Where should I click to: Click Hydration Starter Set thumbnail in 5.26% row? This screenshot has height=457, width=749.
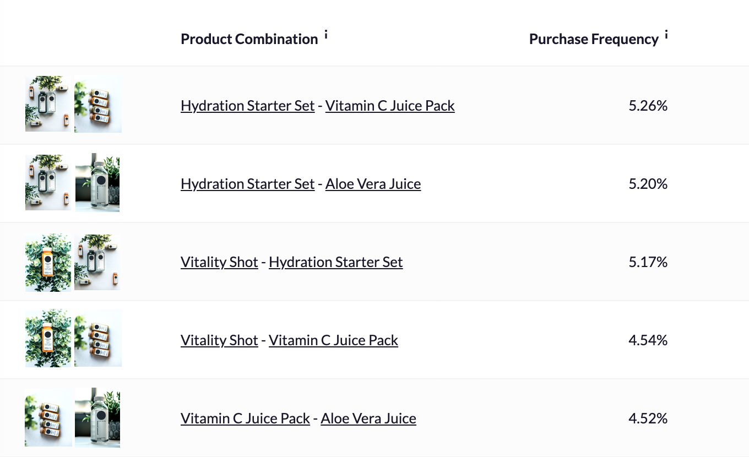point(48,104)
